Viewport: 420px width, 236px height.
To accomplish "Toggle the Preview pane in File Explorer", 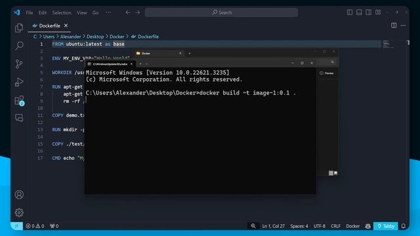I will [327, 73].
